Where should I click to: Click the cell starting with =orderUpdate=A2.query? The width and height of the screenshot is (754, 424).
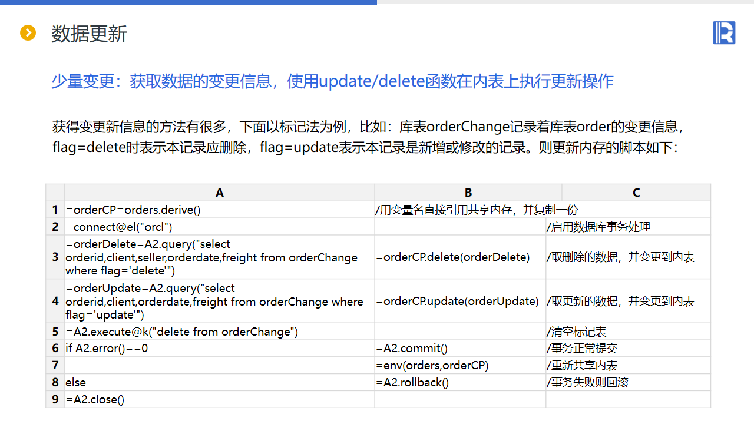pos(220,302)
